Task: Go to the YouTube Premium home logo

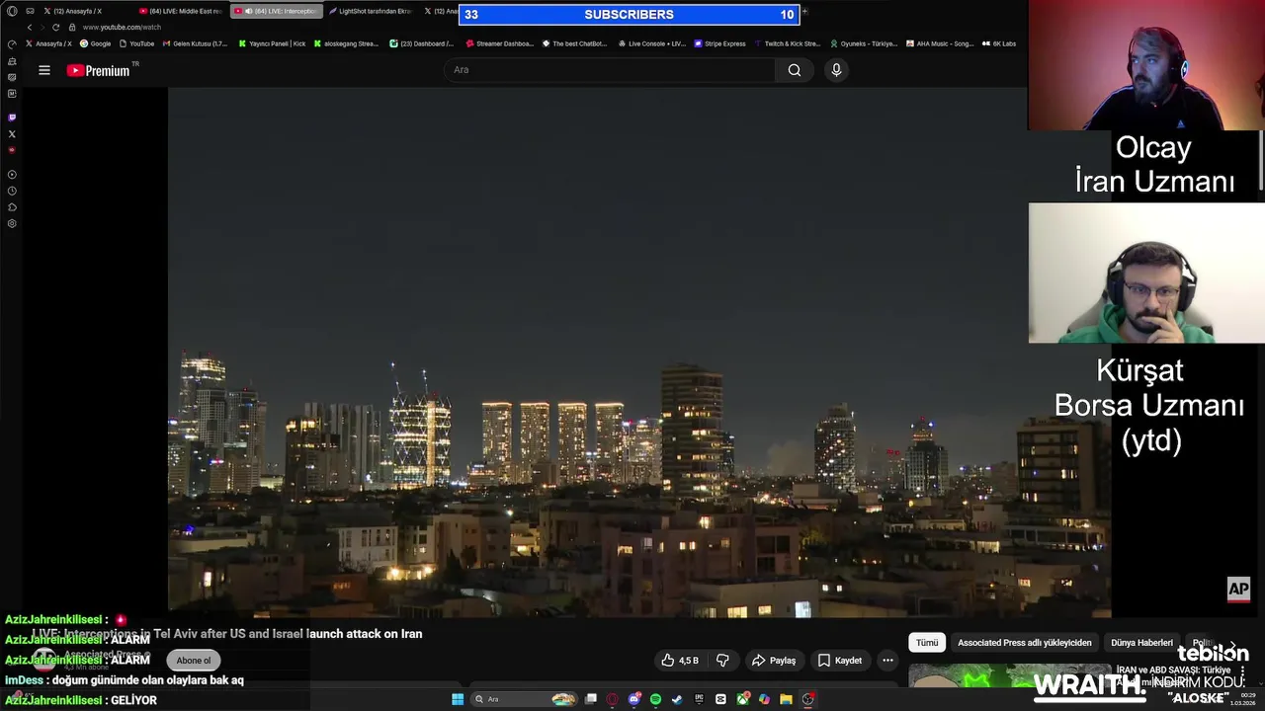Action: [99, 70]
